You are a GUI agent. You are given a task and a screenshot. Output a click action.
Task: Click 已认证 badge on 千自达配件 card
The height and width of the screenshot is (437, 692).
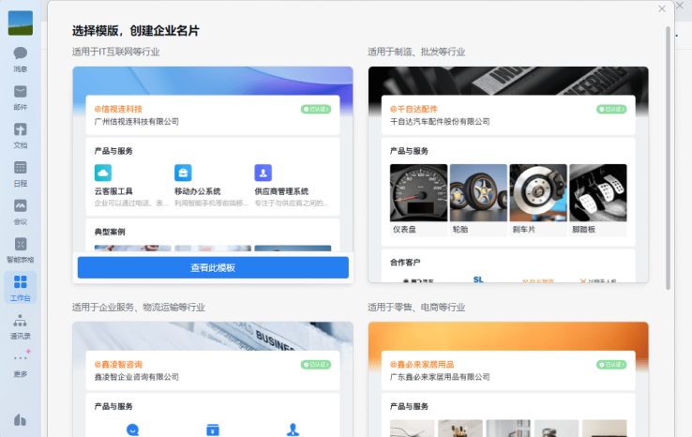click(x=611, y=109)
